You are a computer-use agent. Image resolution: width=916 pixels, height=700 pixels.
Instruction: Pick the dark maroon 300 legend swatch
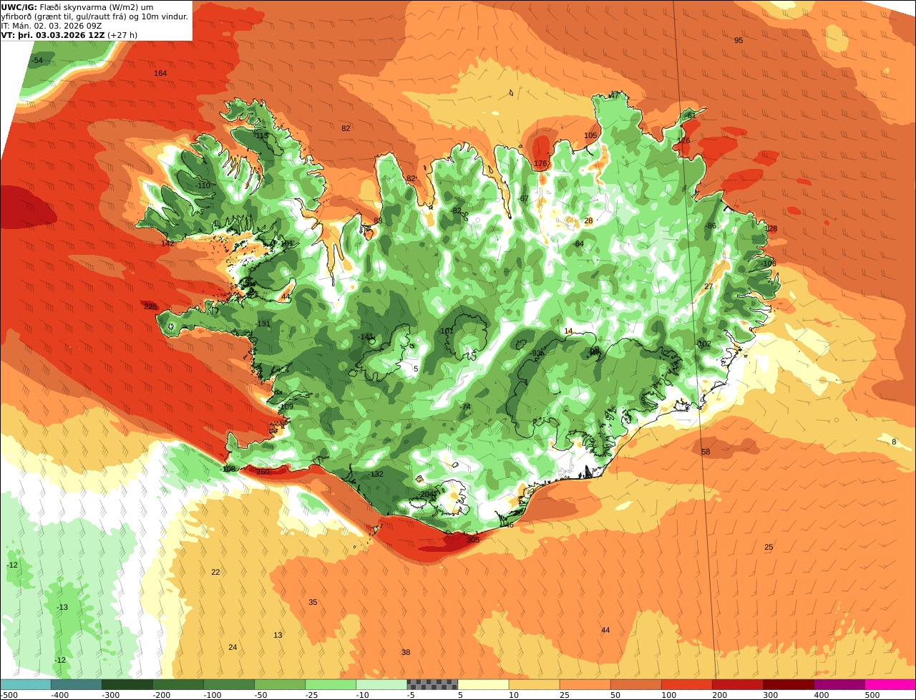click(789, 684)
